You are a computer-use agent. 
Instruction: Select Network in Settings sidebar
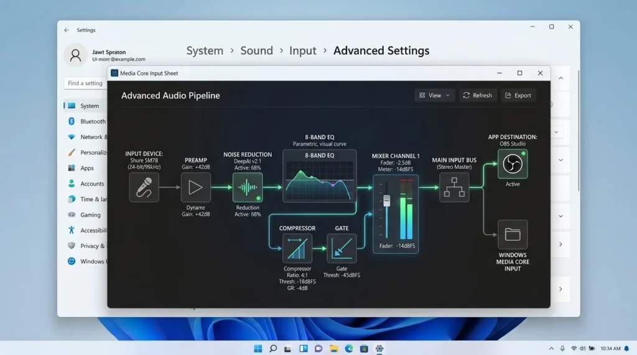click(x=86, y=137)
